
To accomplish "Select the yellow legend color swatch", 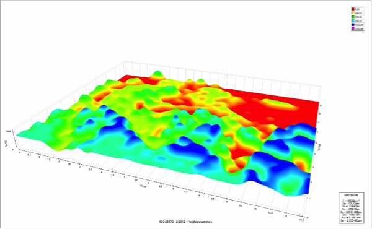I will [x=353, y=13].
